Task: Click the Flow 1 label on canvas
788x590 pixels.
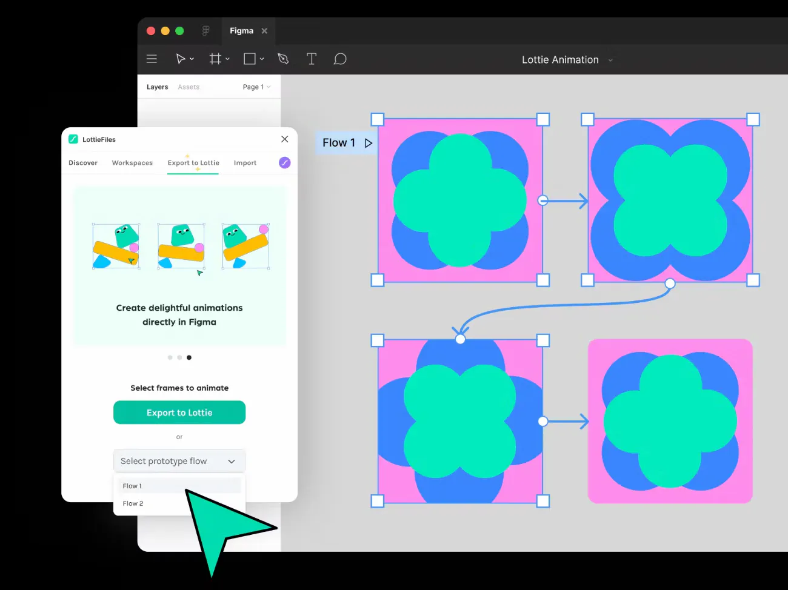Action: pyautogui.click(x=339, y=143)
